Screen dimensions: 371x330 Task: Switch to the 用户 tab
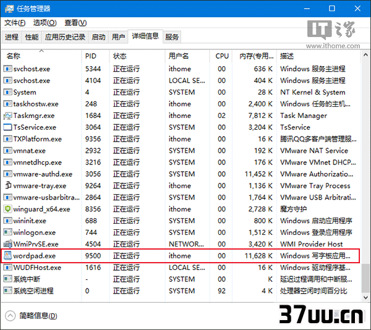tap(118, 37)
